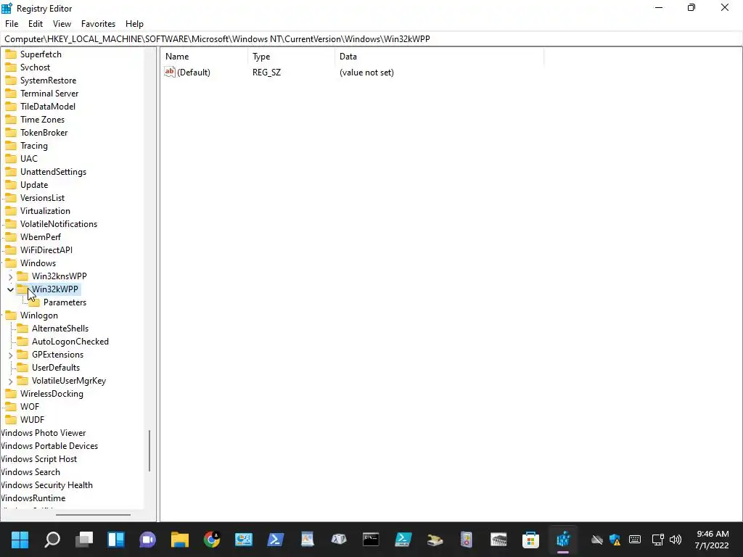Open the taskbar clock showing 9:46 AM

[x=712, y=540]
